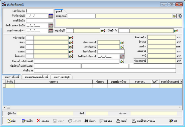
Task: Click พิมพ์ใบกำกับภาษี print tax invoice button
Action: pos(144,121)
